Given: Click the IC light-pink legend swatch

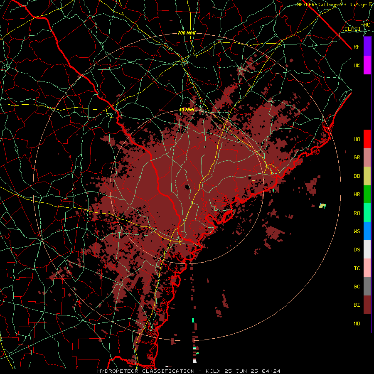Looking at the screenshot, I should [367, 268].
